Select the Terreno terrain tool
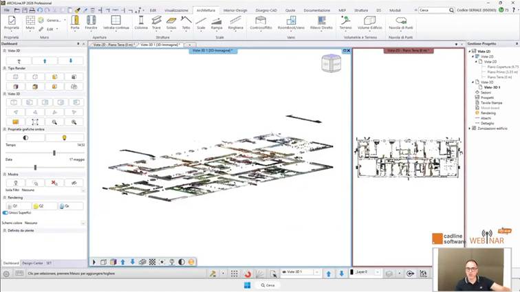Image resolution: width=520 pixels, height=292 pixels. [x=345, y=23]
